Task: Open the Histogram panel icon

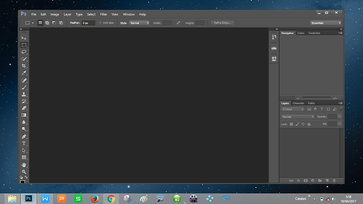Action: [x=274, y=48]
